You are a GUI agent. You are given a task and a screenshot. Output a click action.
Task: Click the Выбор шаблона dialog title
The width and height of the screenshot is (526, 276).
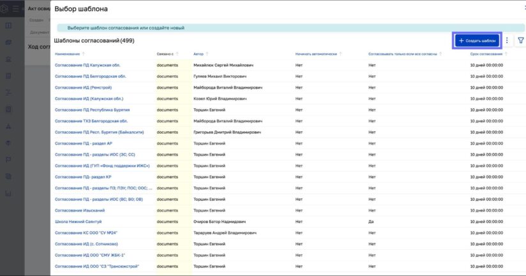point(81,9)
